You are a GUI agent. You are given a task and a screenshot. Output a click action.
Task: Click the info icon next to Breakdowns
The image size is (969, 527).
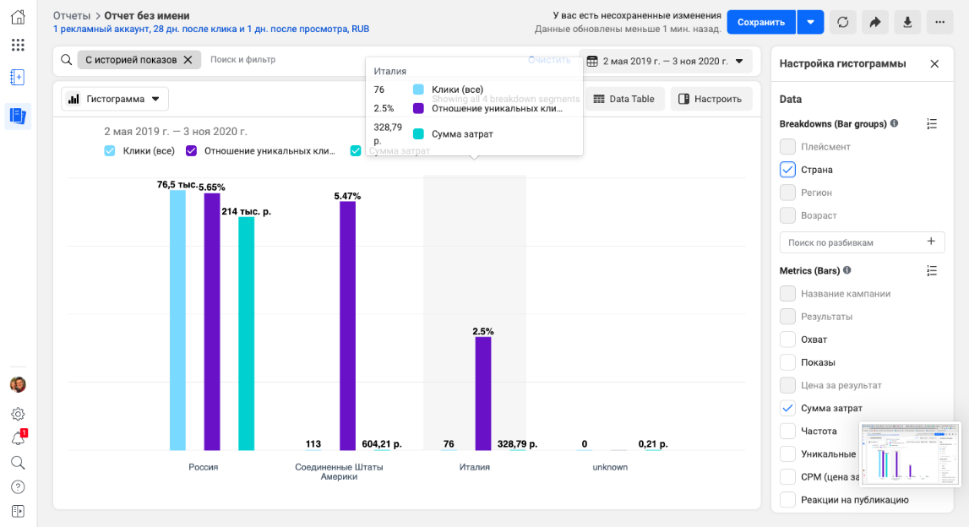(894, 123)
